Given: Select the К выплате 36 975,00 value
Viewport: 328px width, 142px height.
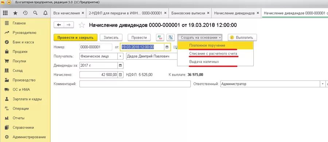Looking at the screenshot, I should click(195, 75).
